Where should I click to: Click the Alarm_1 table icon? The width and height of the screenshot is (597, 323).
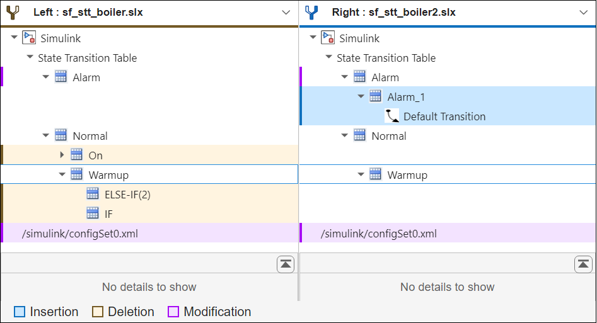point(376,96)
